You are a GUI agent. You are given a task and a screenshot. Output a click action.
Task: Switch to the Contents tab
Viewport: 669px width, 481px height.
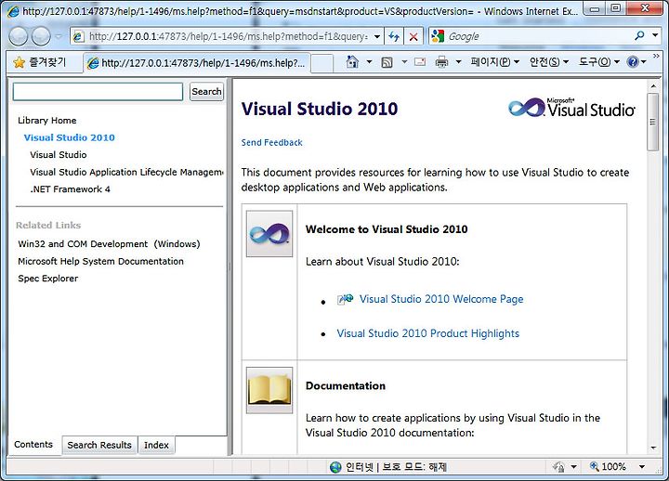click(x=33, y=445)
